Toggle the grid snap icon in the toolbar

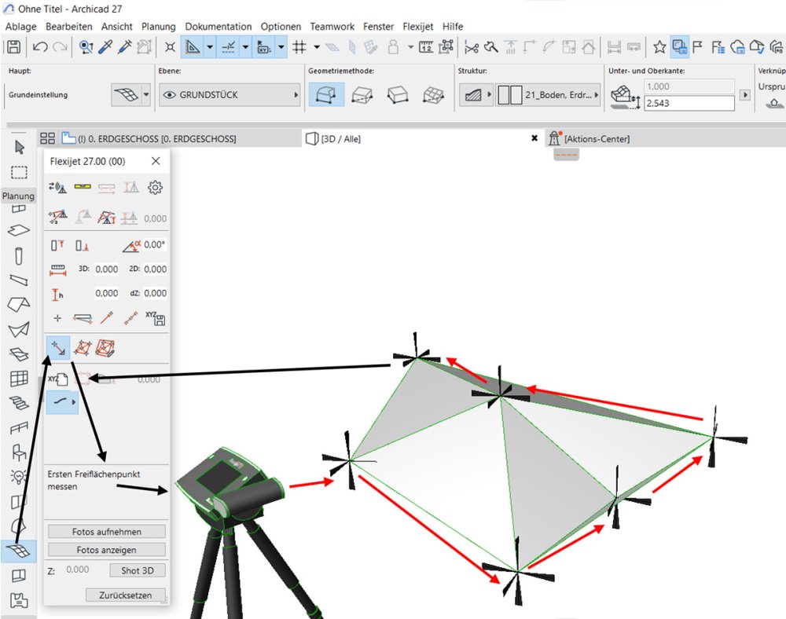click(x=299, y=47)
